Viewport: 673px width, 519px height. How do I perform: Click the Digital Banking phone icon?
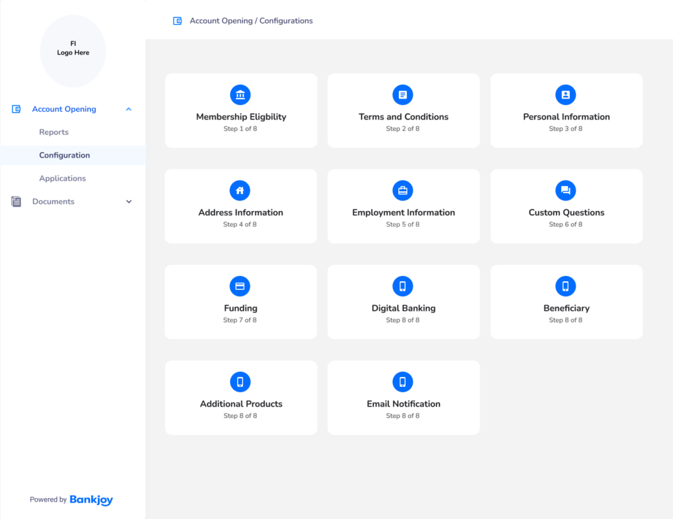[403, 286]
